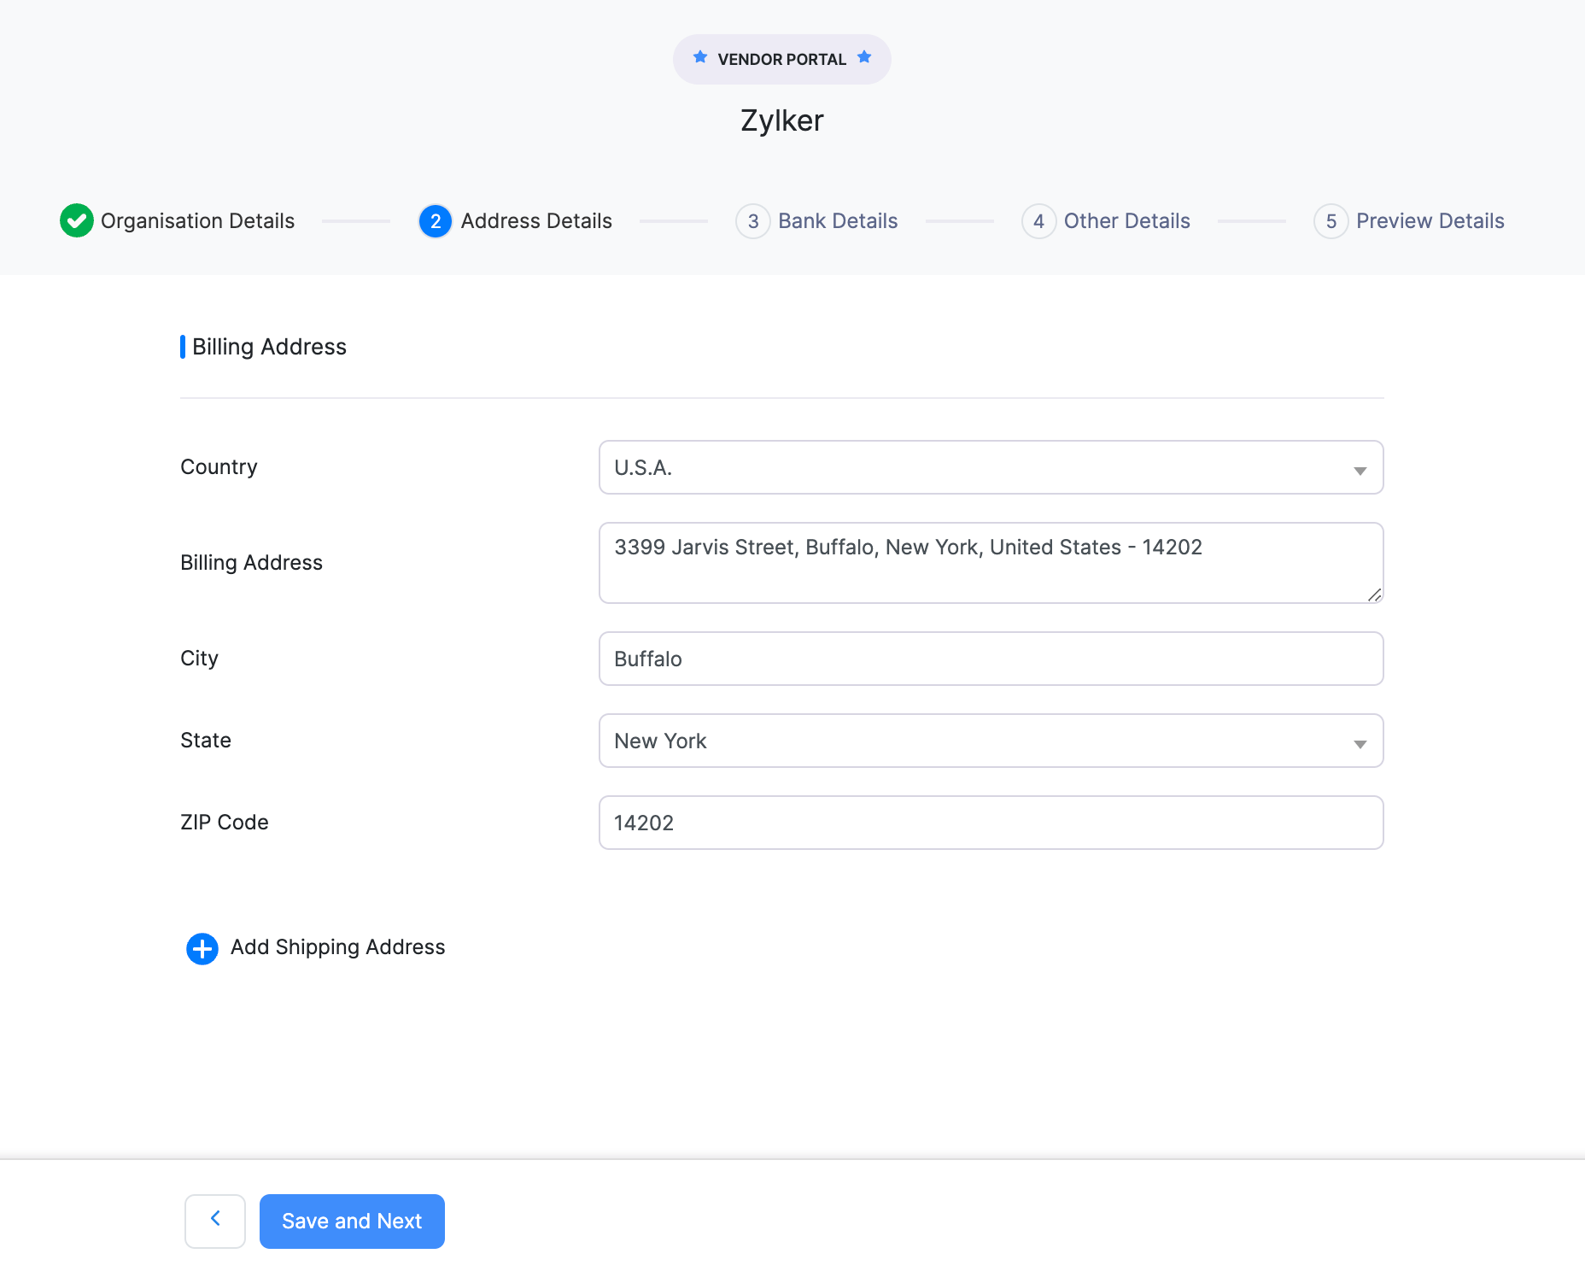Click the left star in Vendor Portal badge
Screen dimensions: 1585x1283
(x=700, y=56)
